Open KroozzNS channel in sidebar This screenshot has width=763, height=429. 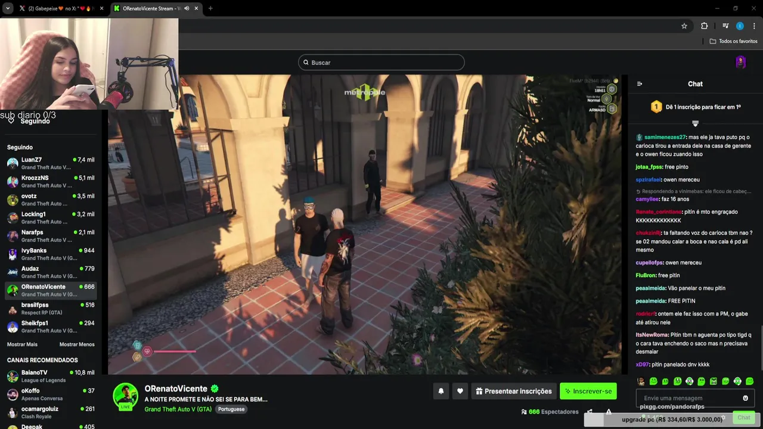tap(51, 182)
